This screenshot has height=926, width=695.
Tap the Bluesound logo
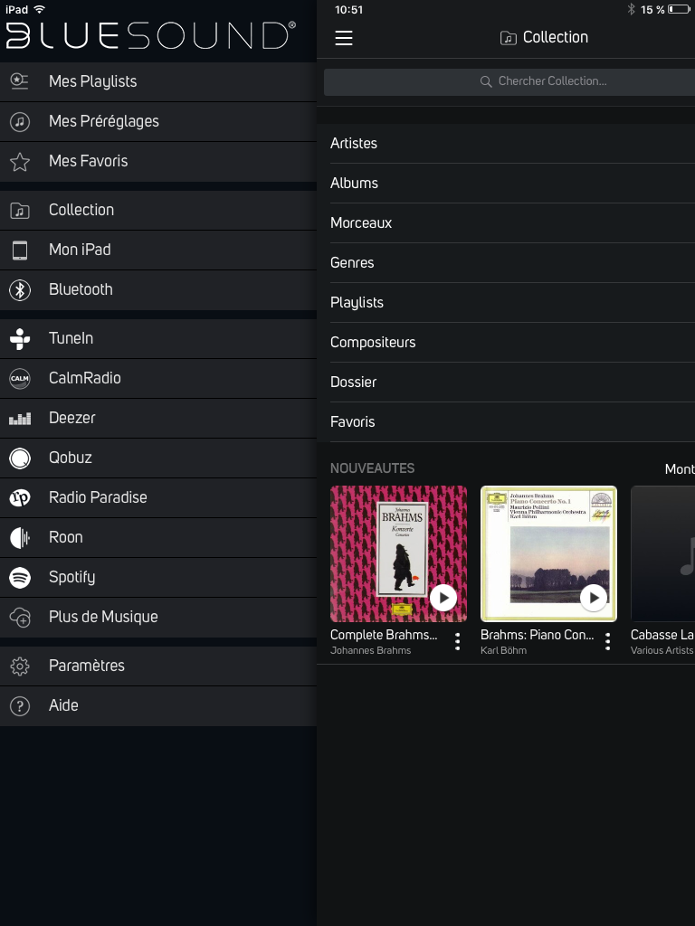[x=151, y=35]
